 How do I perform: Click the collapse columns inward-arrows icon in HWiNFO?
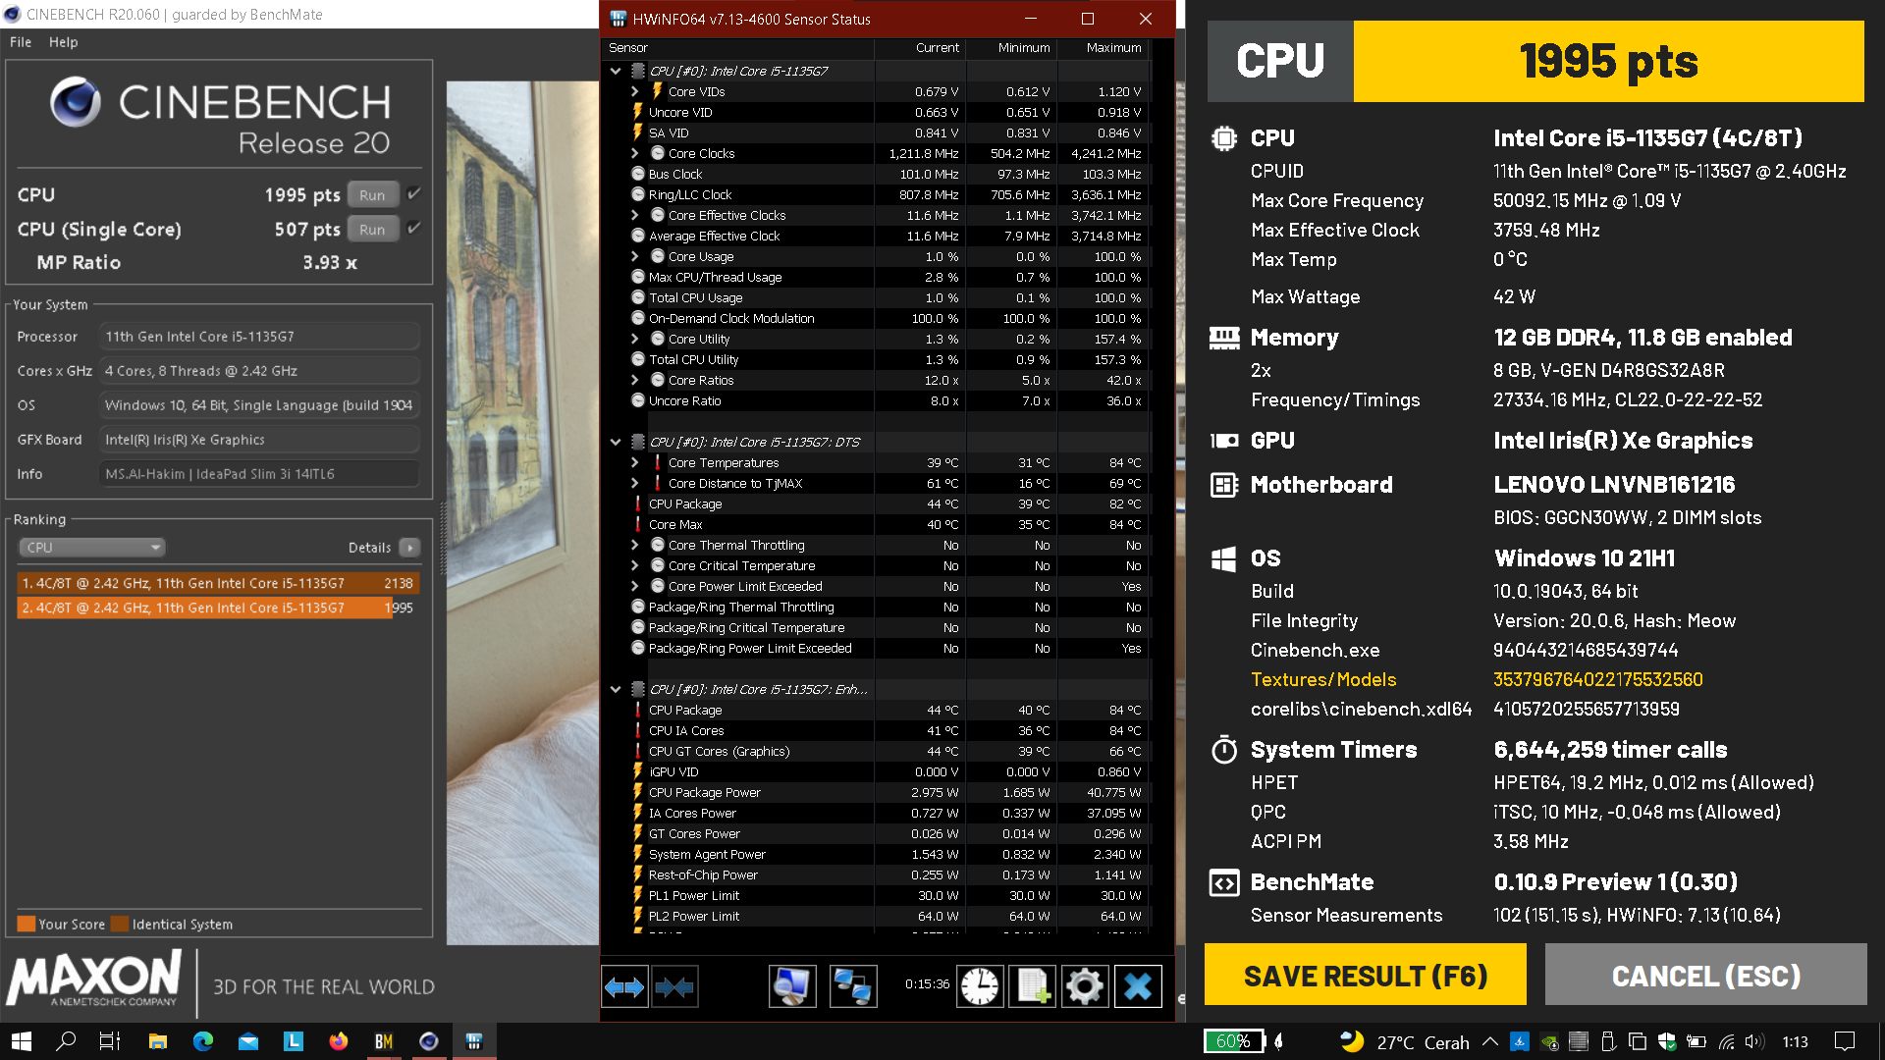coord(673,986)
